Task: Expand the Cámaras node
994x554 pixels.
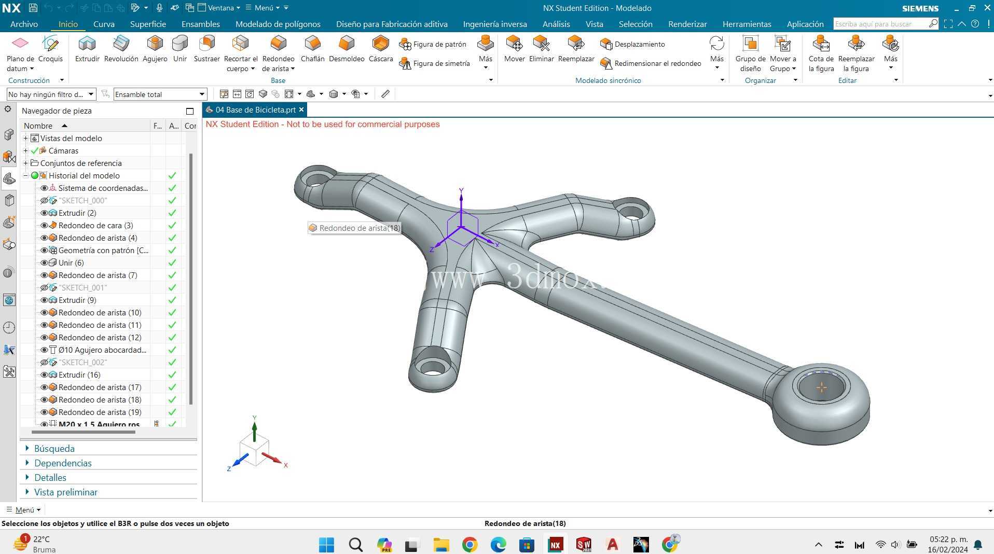Action: 25,150
